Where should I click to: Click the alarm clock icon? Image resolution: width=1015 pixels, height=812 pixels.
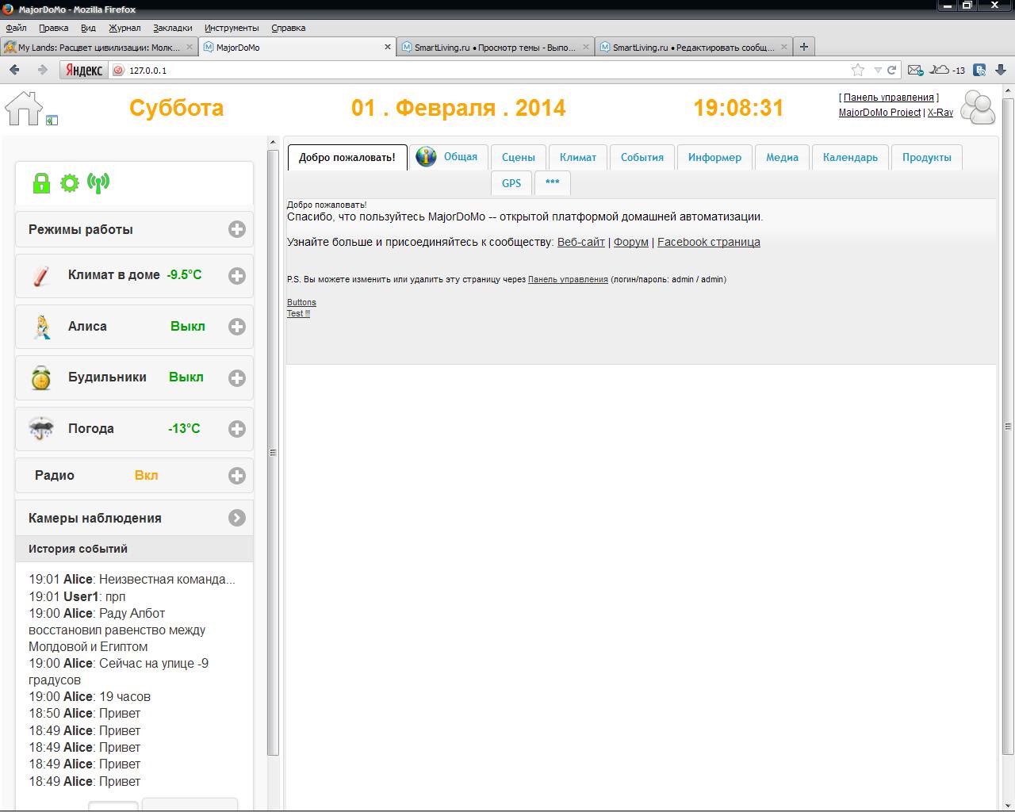41,377
